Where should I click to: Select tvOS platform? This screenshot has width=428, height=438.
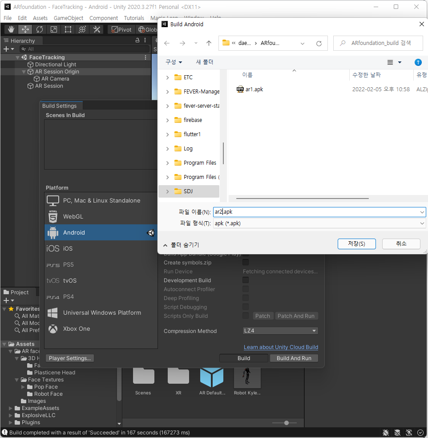point(101,280)
